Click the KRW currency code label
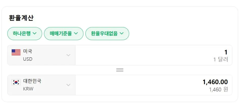The width and height of the screenshot is (244, 103). 28,89
